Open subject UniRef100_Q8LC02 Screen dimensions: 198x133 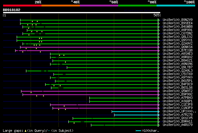click(x=178, y=37)
